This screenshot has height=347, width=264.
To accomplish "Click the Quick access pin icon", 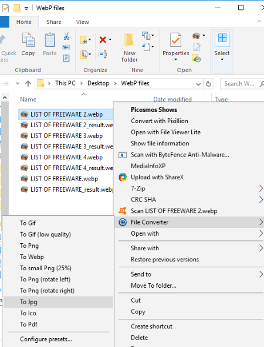I will tap(2, 40).
